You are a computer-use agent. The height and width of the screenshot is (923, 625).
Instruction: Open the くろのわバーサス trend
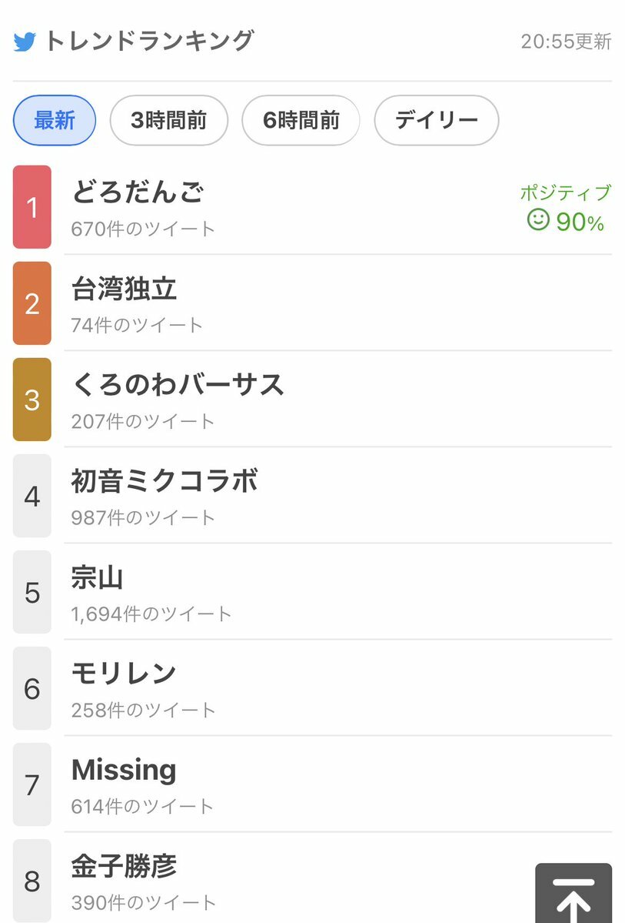178,384
